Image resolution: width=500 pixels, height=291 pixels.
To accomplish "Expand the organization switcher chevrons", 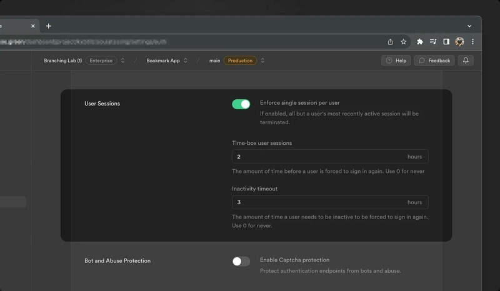I will [x=122, y=61].
